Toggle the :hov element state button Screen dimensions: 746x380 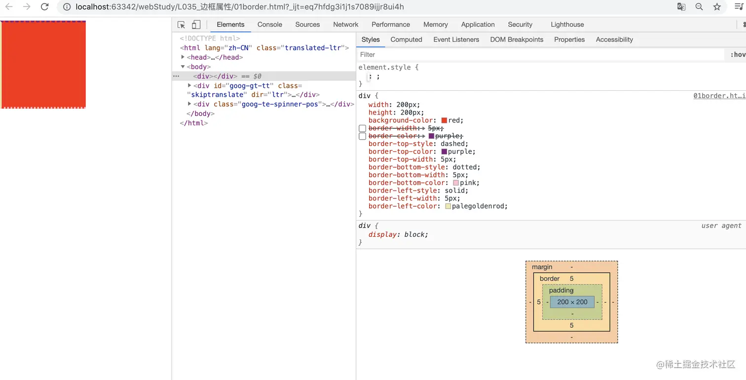coord(738,55)
